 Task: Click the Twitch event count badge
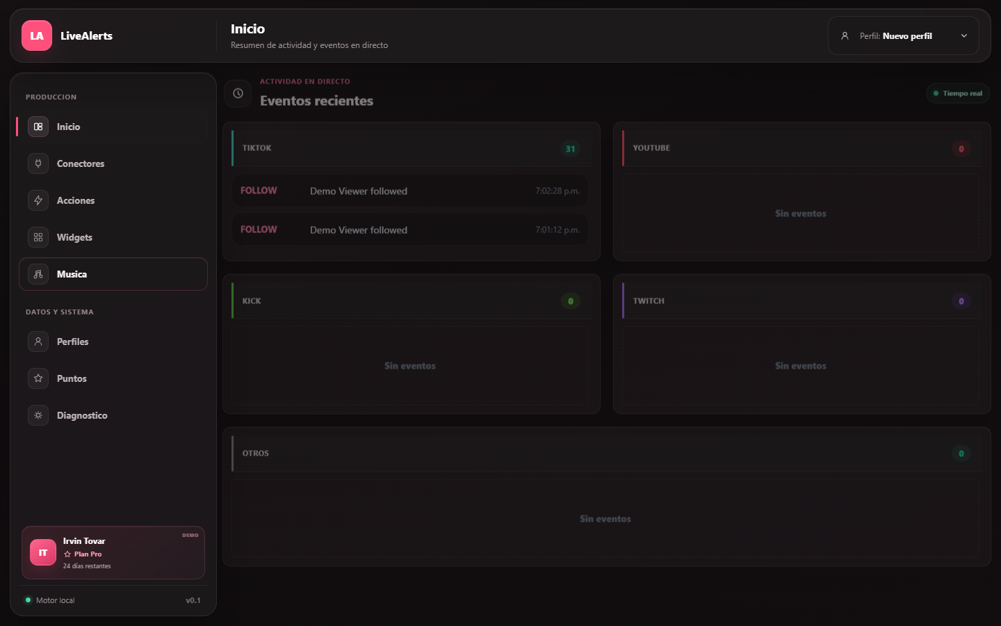pyautogui.click(x=961, y=301)
